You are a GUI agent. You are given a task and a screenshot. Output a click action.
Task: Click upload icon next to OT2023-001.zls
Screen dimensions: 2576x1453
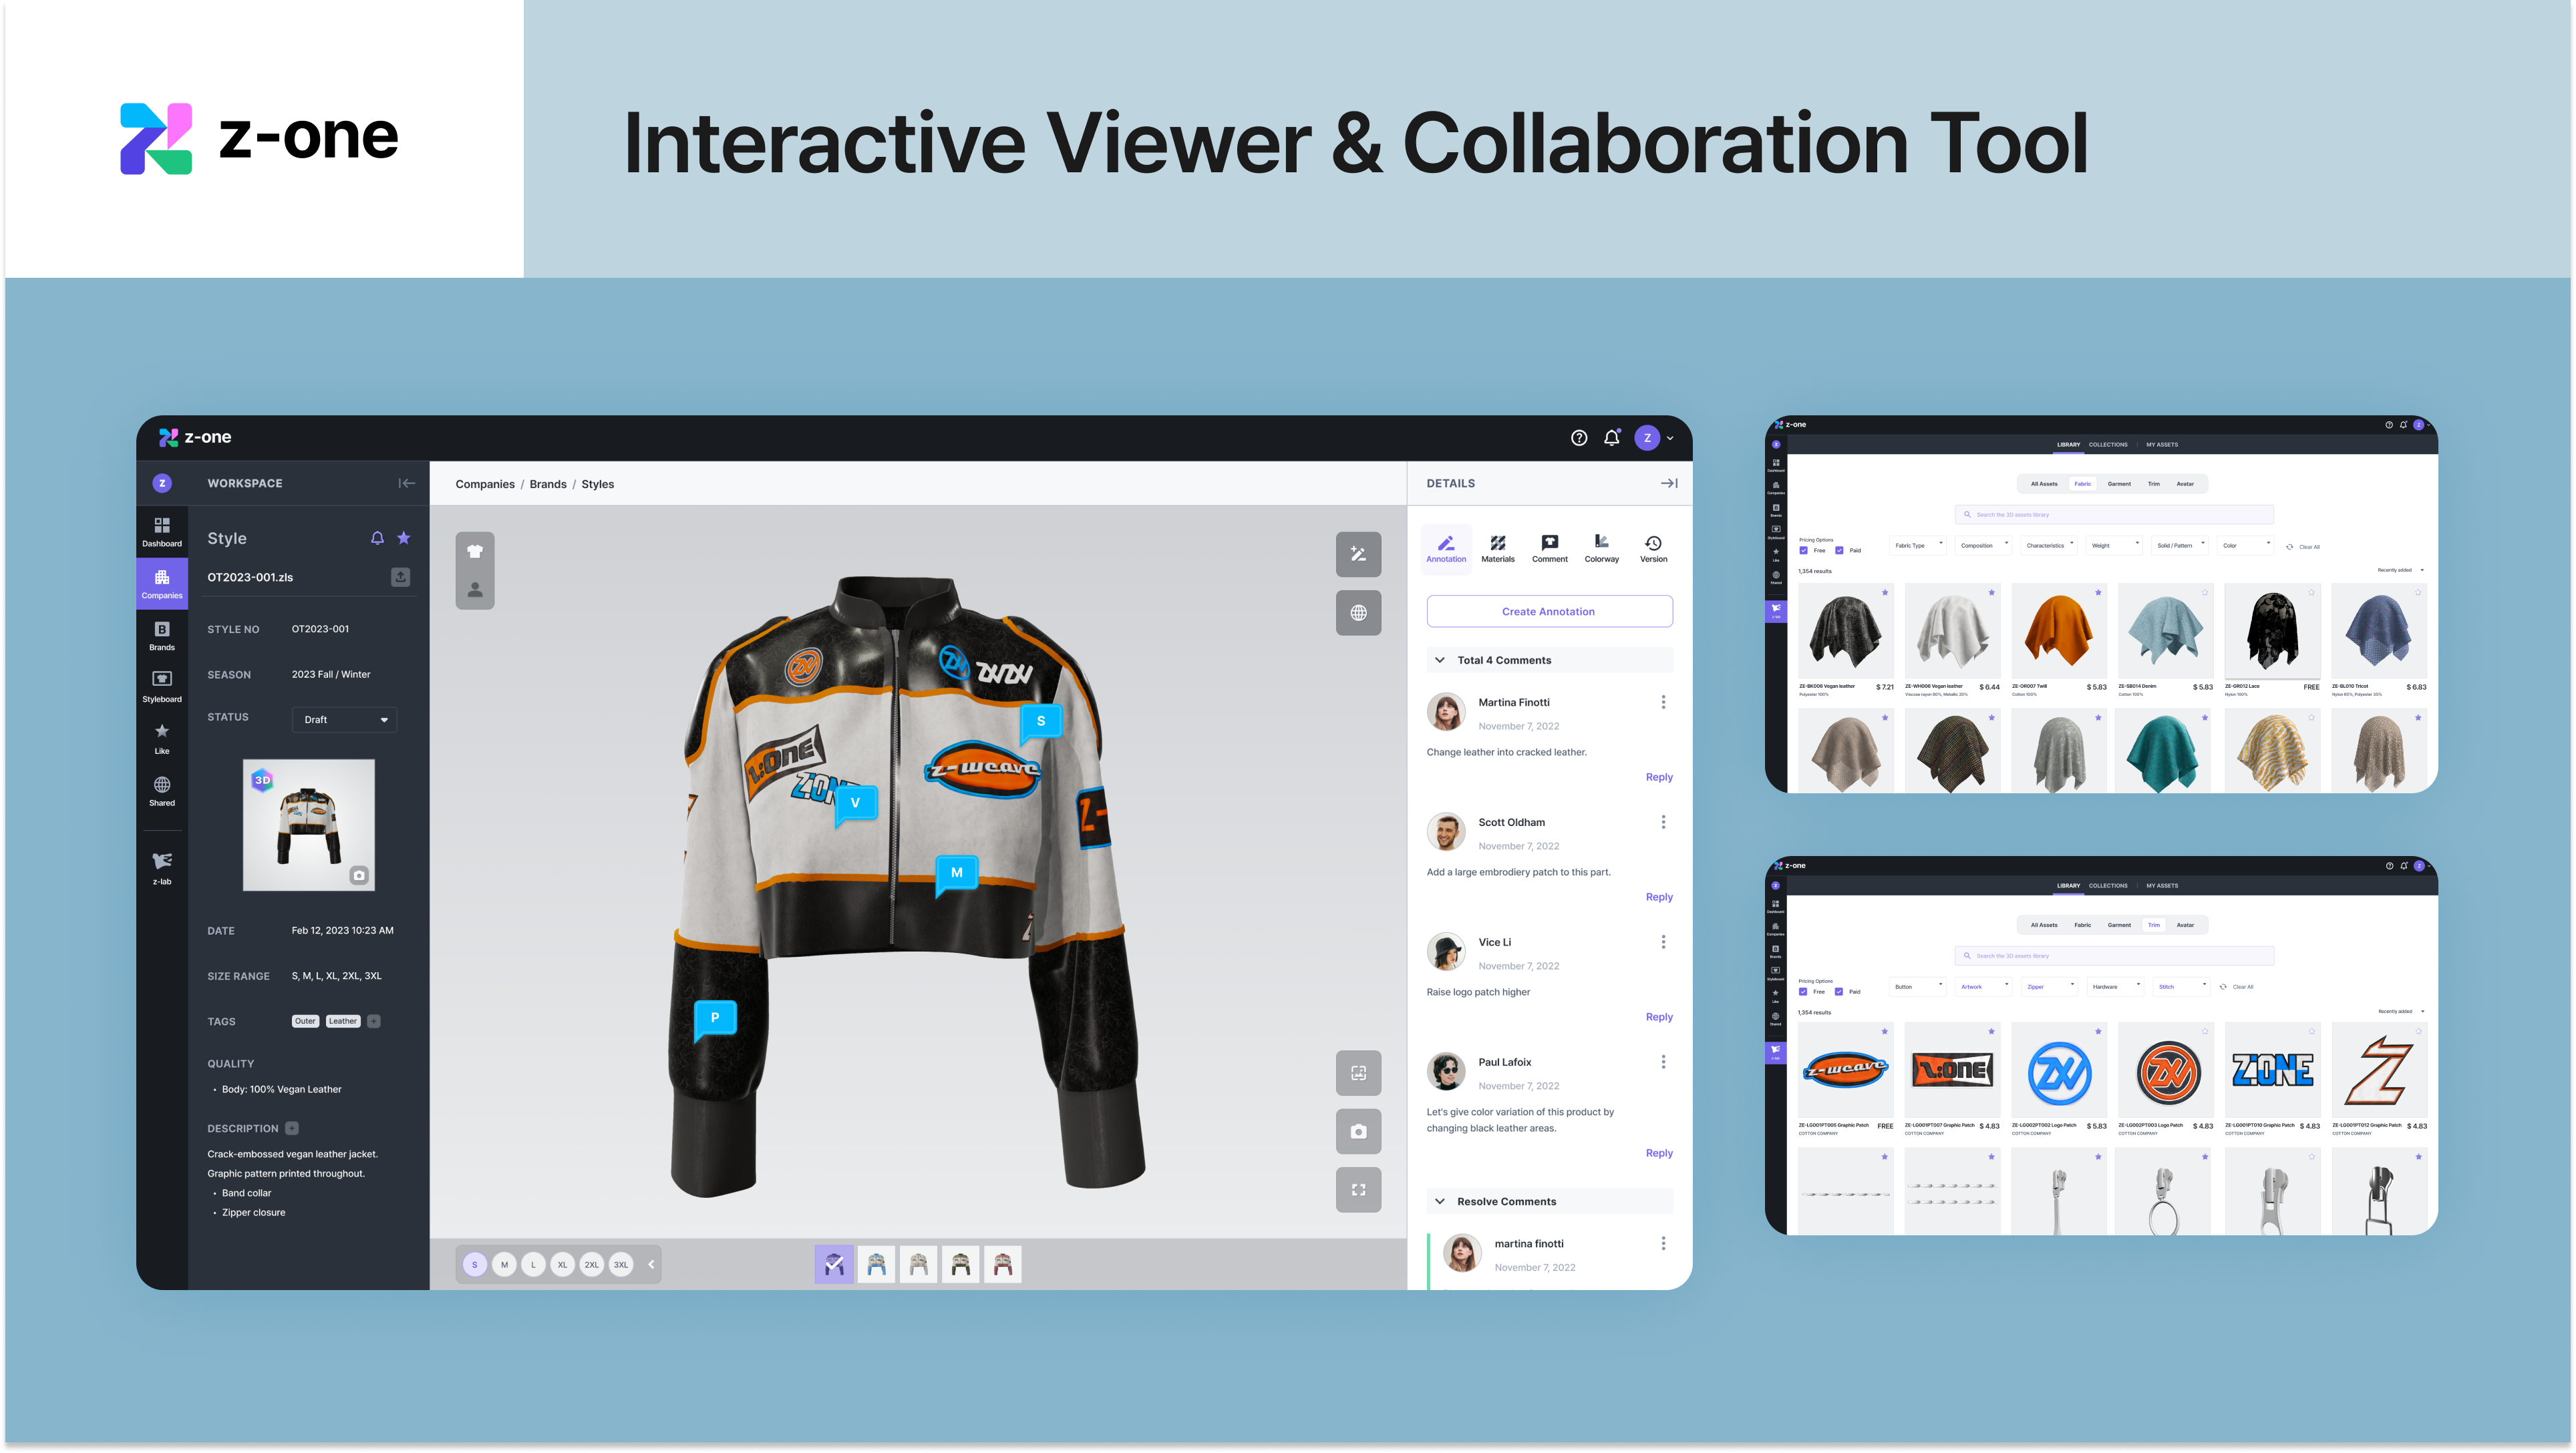point(400,577)
